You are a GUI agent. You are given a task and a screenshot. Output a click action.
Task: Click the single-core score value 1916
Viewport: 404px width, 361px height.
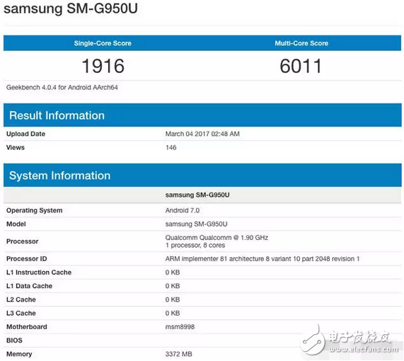(103, 66)
